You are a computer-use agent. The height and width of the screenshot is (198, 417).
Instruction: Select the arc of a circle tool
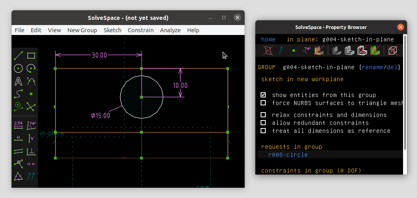pyautogui.click(x=31, y=68)
